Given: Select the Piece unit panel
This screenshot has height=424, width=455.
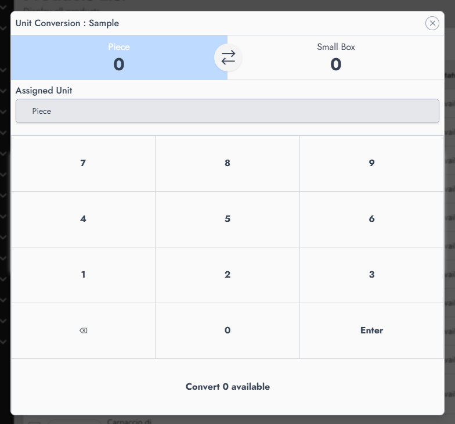Looking at the screenshot, I should pyautogui.click(x=119, y=58).
